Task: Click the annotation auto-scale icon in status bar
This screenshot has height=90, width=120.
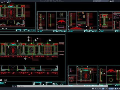Action: coord(117,88)
